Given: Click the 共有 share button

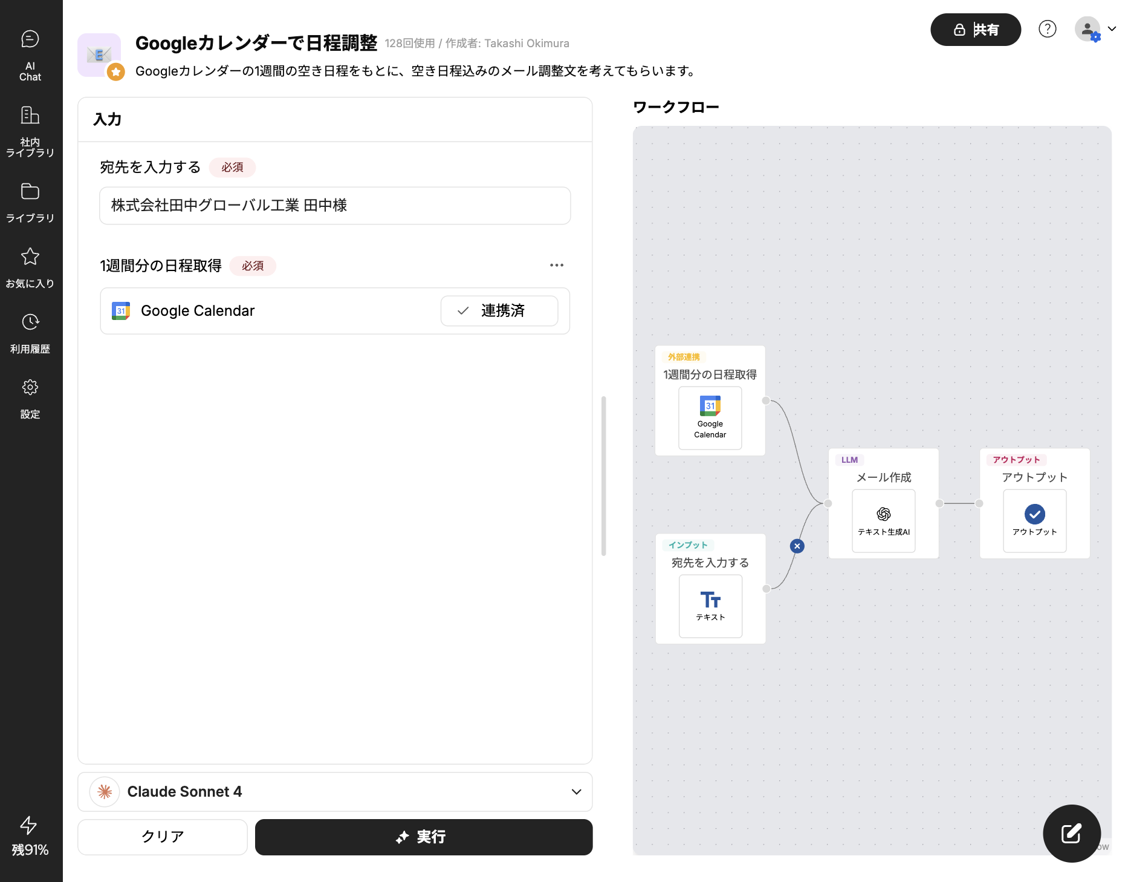Looking at the screenshot, I should click(975, 30).
